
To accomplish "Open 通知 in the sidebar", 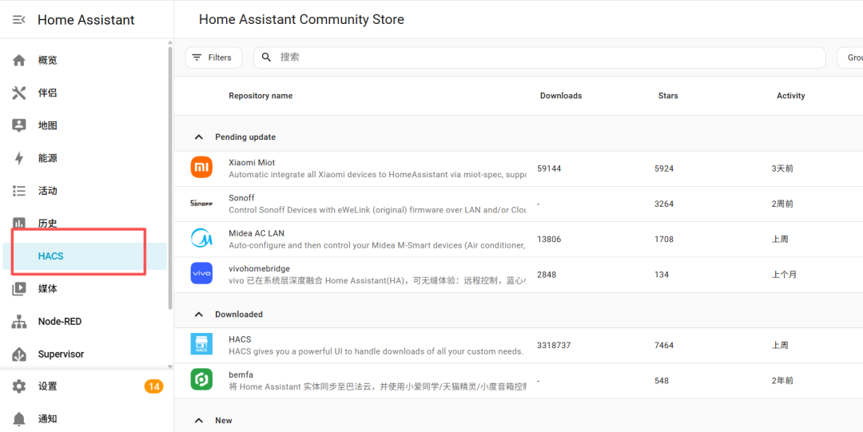I will pos(85,419).
